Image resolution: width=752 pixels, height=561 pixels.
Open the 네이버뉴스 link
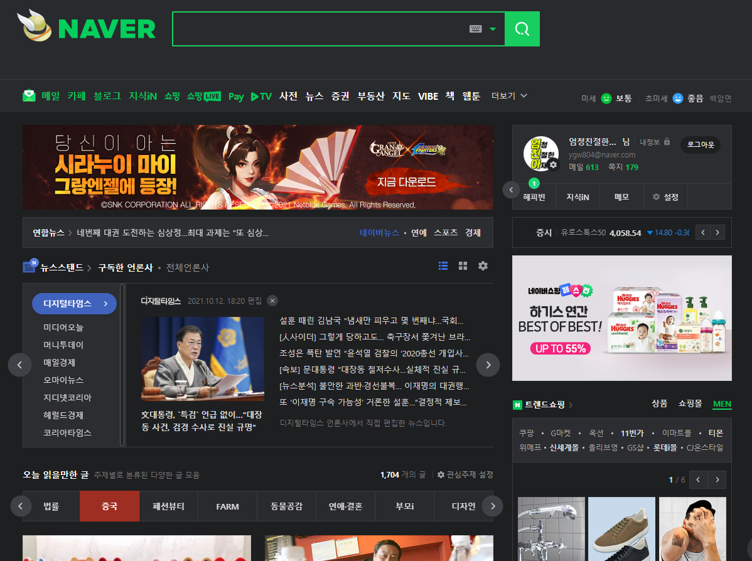[379, 233]
